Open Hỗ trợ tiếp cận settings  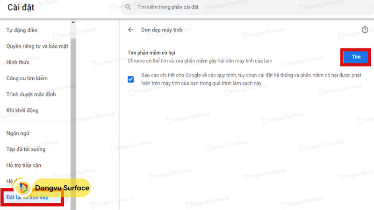[24, 165]
